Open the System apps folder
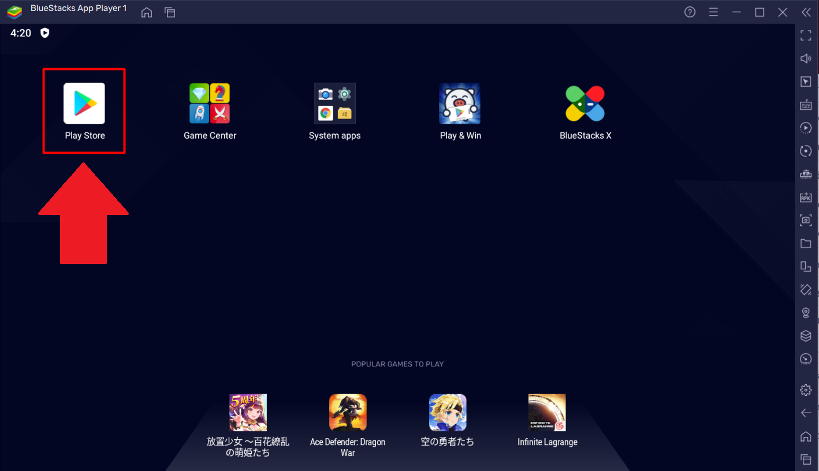Viewport: 819px width, 471px height. [335, 104]
